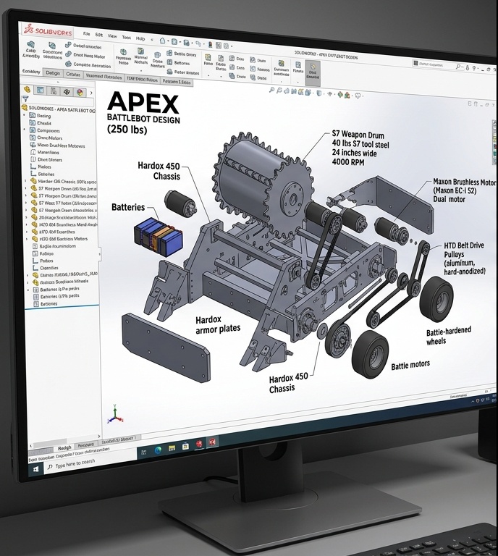Select the APEX BATTLEBOT root tree node

pyautogui.click(x=59, y=109)
